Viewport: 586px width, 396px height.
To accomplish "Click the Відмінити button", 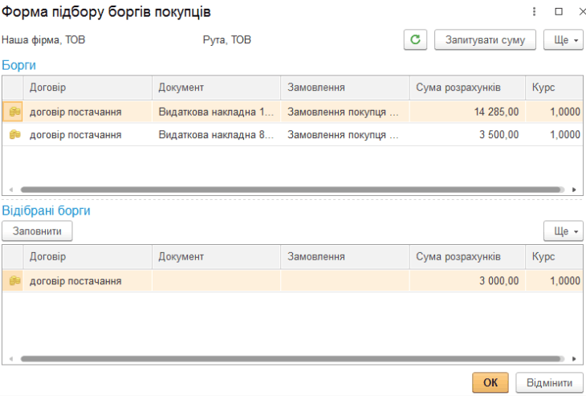I will click(x=549, y=382).
